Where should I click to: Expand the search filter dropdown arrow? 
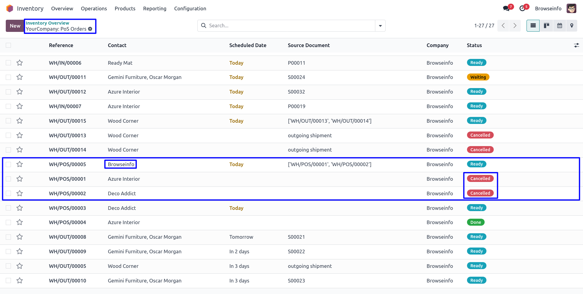380,26
